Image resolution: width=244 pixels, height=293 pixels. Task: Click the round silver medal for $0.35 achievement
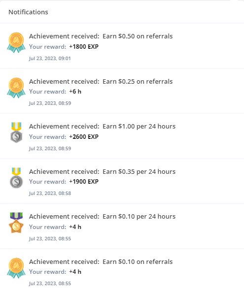[x=16, y=178]
